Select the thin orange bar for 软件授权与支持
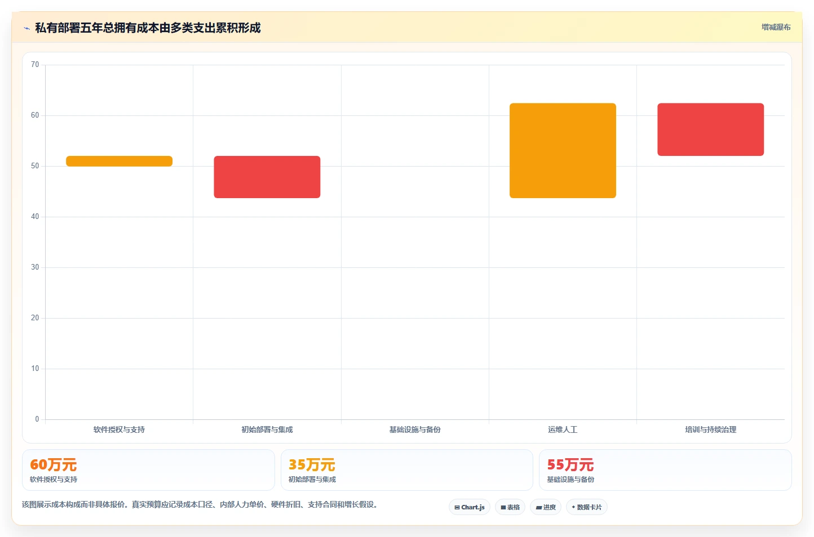 point(119,161)
